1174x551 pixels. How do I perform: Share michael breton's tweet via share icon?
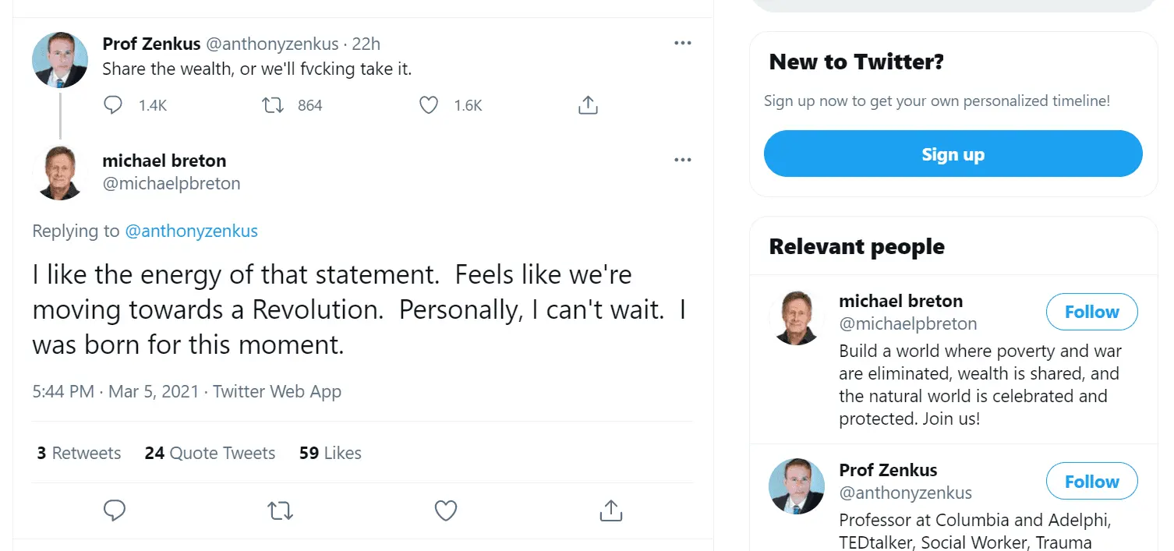point(610,510)
